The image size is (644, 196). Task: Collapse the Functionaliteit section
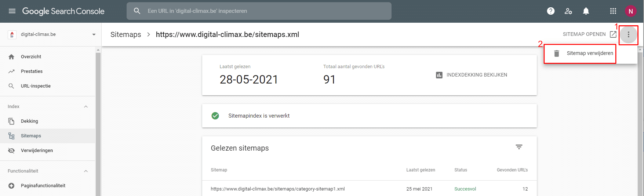86,171
